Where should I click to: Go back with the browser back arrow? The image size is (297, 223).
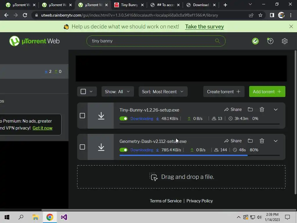pyautogui.click(x=6, y=15)
